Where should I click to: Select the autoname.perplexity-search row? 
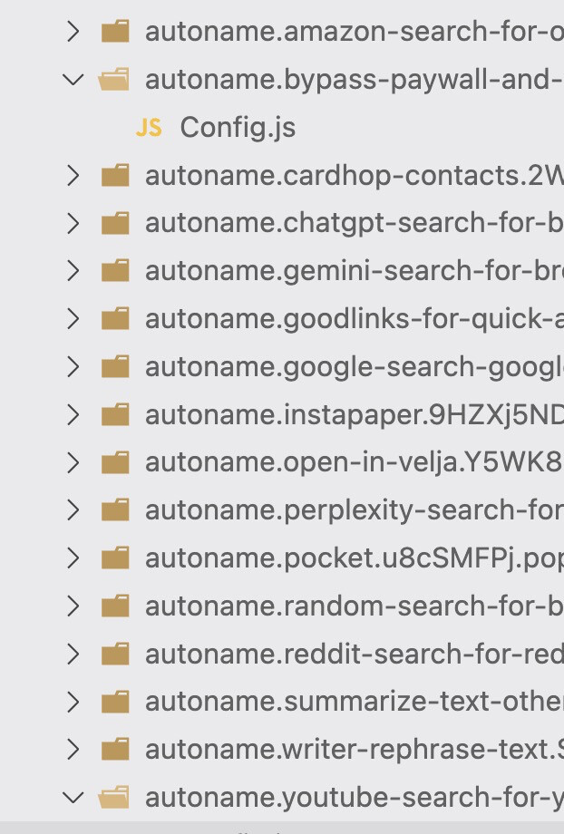[282, 510]
